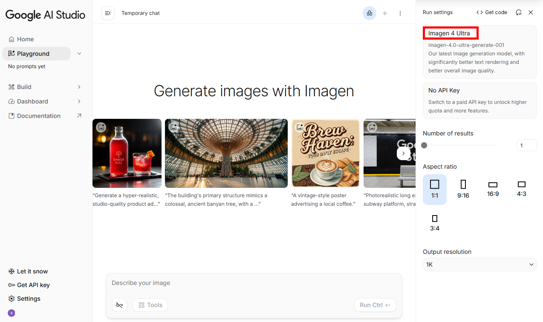Image resolution: width=543 pixels, height=322 pixels.
Task: Click "The building's primary structure" caption
Action: [x=216, y=200]
